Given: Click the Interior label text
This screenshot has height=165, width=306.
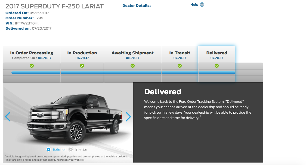Looking at the screenshot, I should 81,150.
